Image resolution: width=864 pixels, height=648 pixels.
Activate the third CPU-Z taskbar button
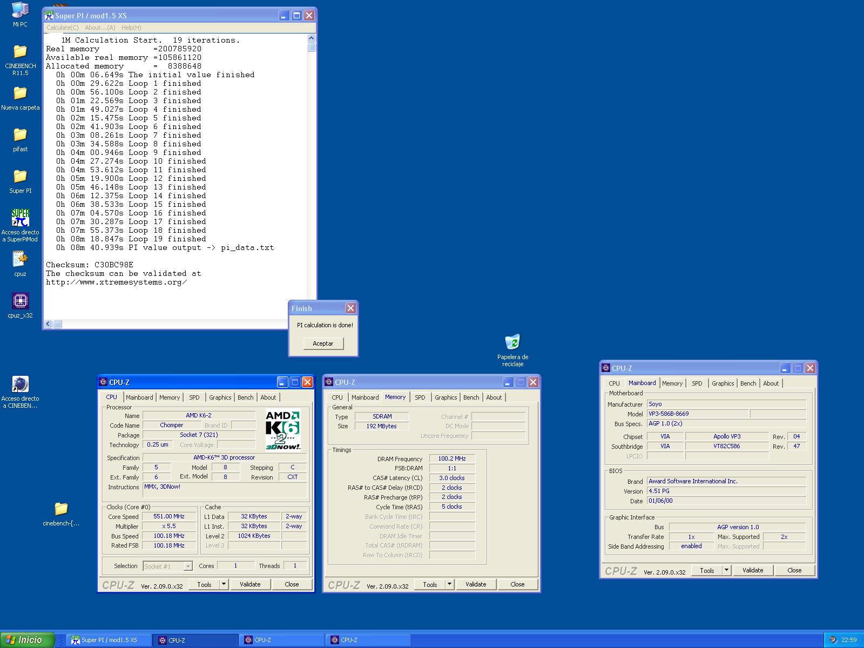click(368, 640)
